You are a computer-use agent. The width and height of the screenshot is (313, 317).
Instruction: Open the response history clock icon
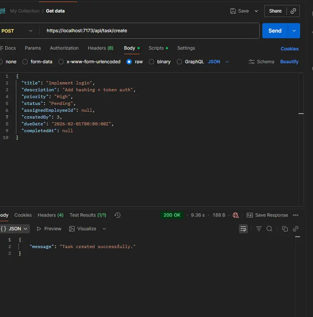pos(117,215)
